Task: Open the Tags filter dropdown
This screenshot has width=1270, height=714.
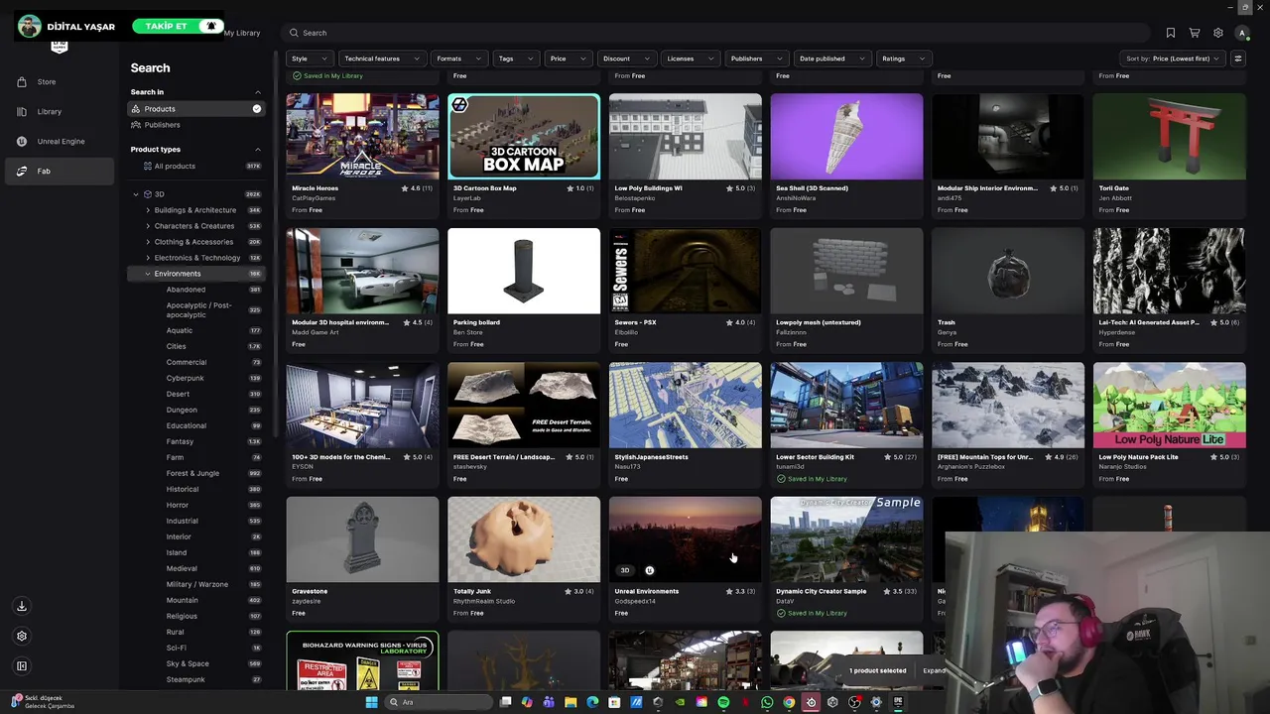Action: click(x=516, y=59)
